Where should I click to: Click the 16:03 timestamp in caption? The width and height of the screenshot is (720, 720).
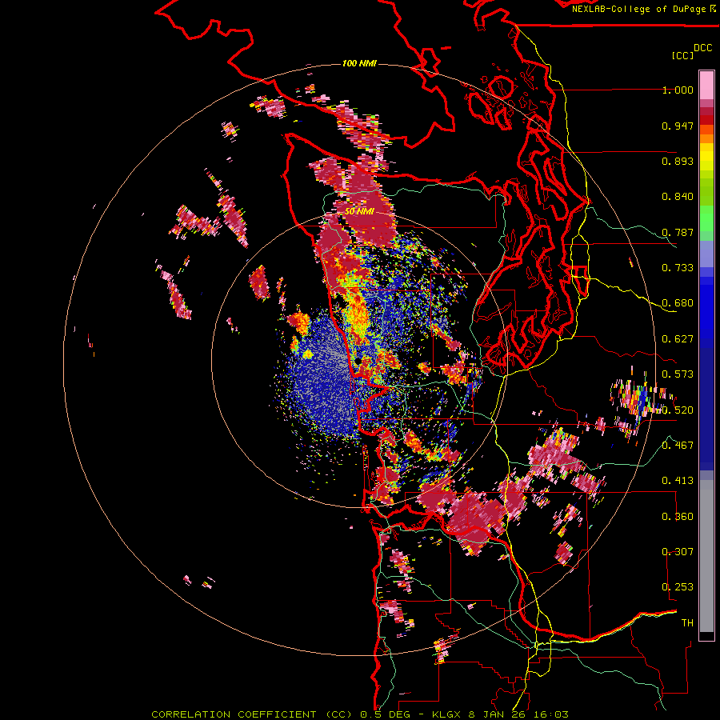coord(552,714)
